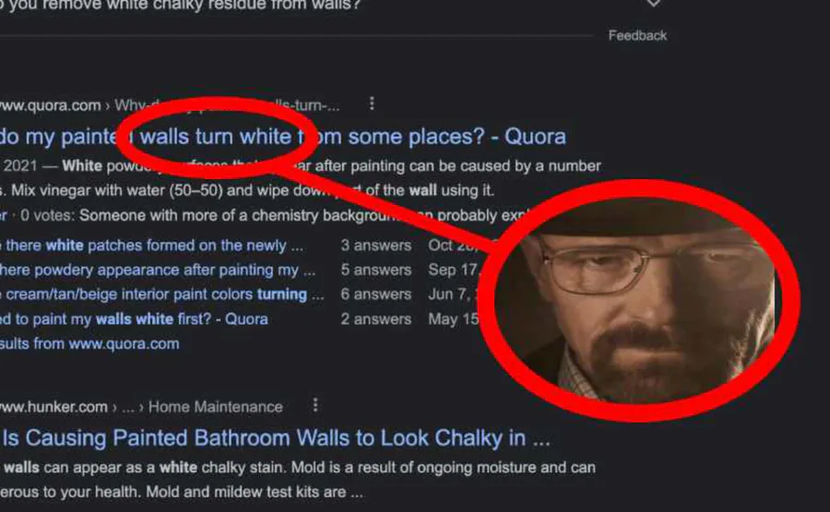The width and height of the screenshot is (830, 512).
Task: Open 'paint my walls white first? - Quora' sublink
Action: tap(134, 319)
